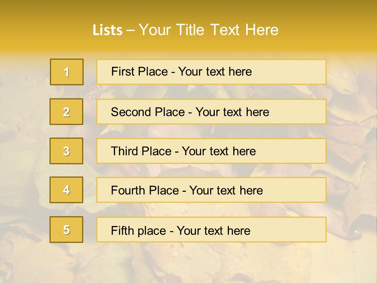Select the "Fourth Place - Your text here" box

point(211,190)
